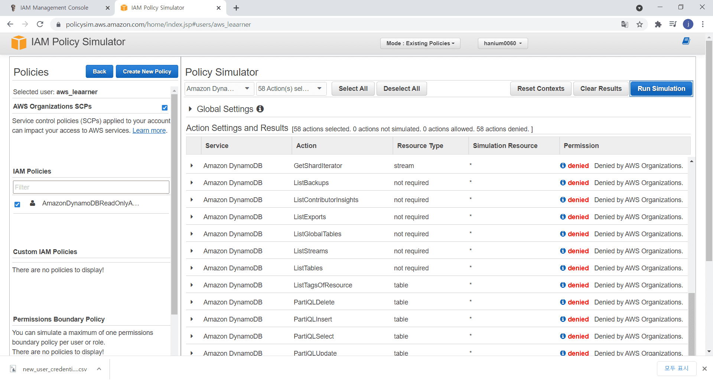Open a new browser tab

pyautogui.click(x=236, y=8)
